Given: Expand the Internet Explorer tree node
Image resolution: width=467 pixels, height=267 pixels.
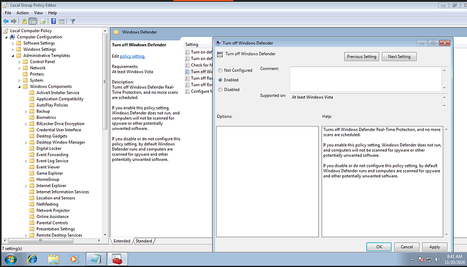Looking at the screenshot, I should click(x=26, y=186).
